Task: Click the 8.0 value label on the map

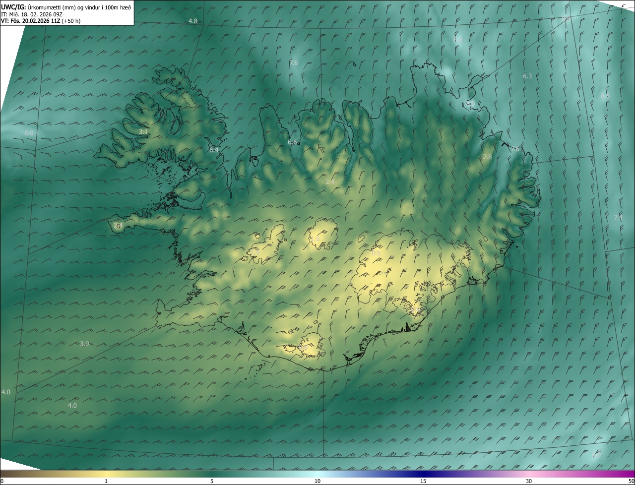Action: click(x=29, y=133)
